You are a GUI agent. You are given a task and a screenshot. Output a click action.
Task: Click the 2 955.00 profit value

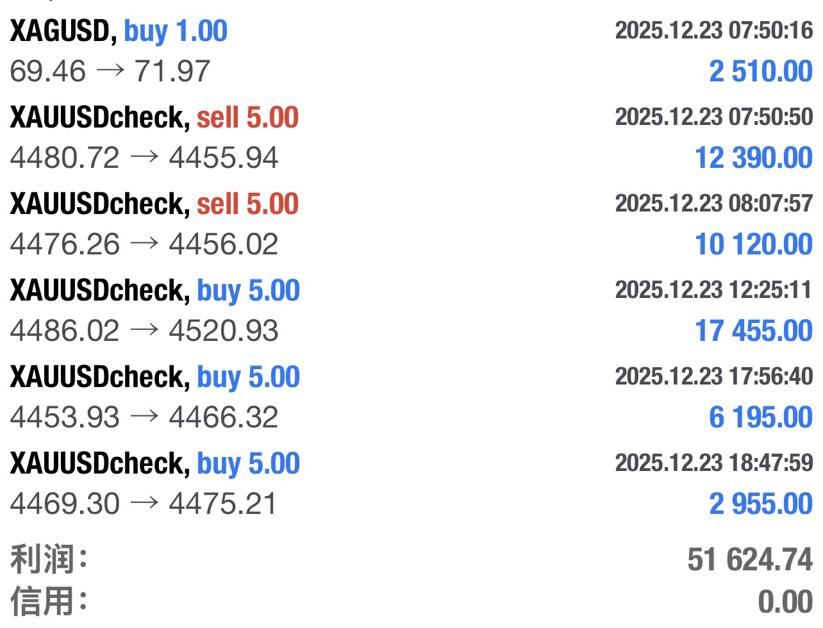coord(760,504)
